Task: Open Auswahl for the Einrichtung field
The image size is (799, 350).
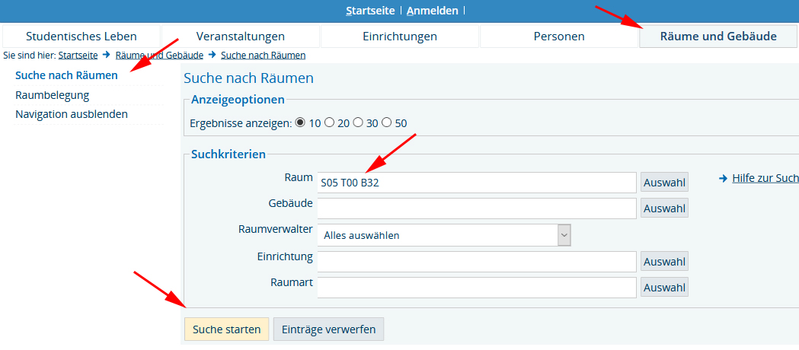Action: click(x=664, y=262)
